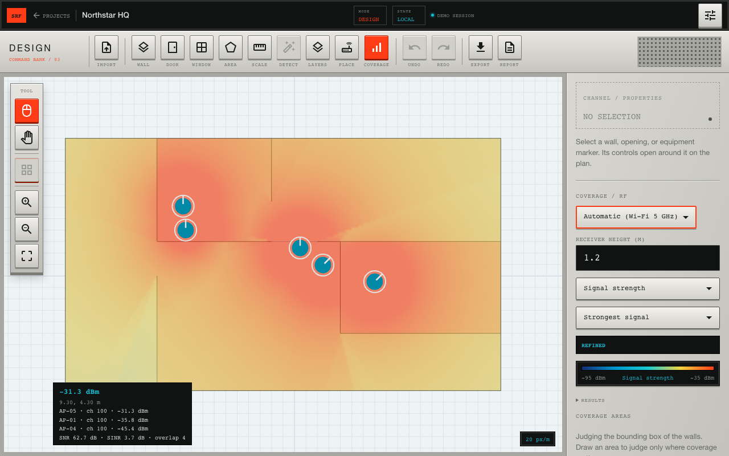Viewport: 729px width, 456px height.
Task: Click the Demo Session label
Action: pyautogui.click(x=455, y=15)
